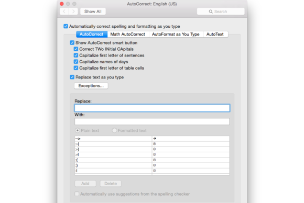Click the magnifier icon in Search
The width and height of the screenshot is (304, 203).
(211, 12)
